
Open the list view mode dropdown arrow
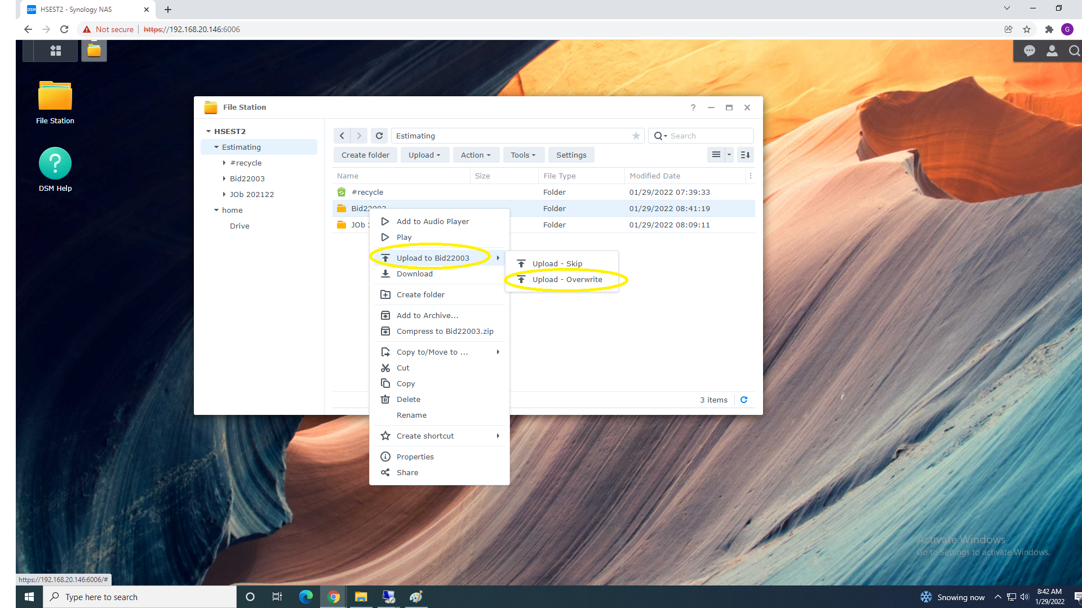pyautogui.click(x=729, y=155)
